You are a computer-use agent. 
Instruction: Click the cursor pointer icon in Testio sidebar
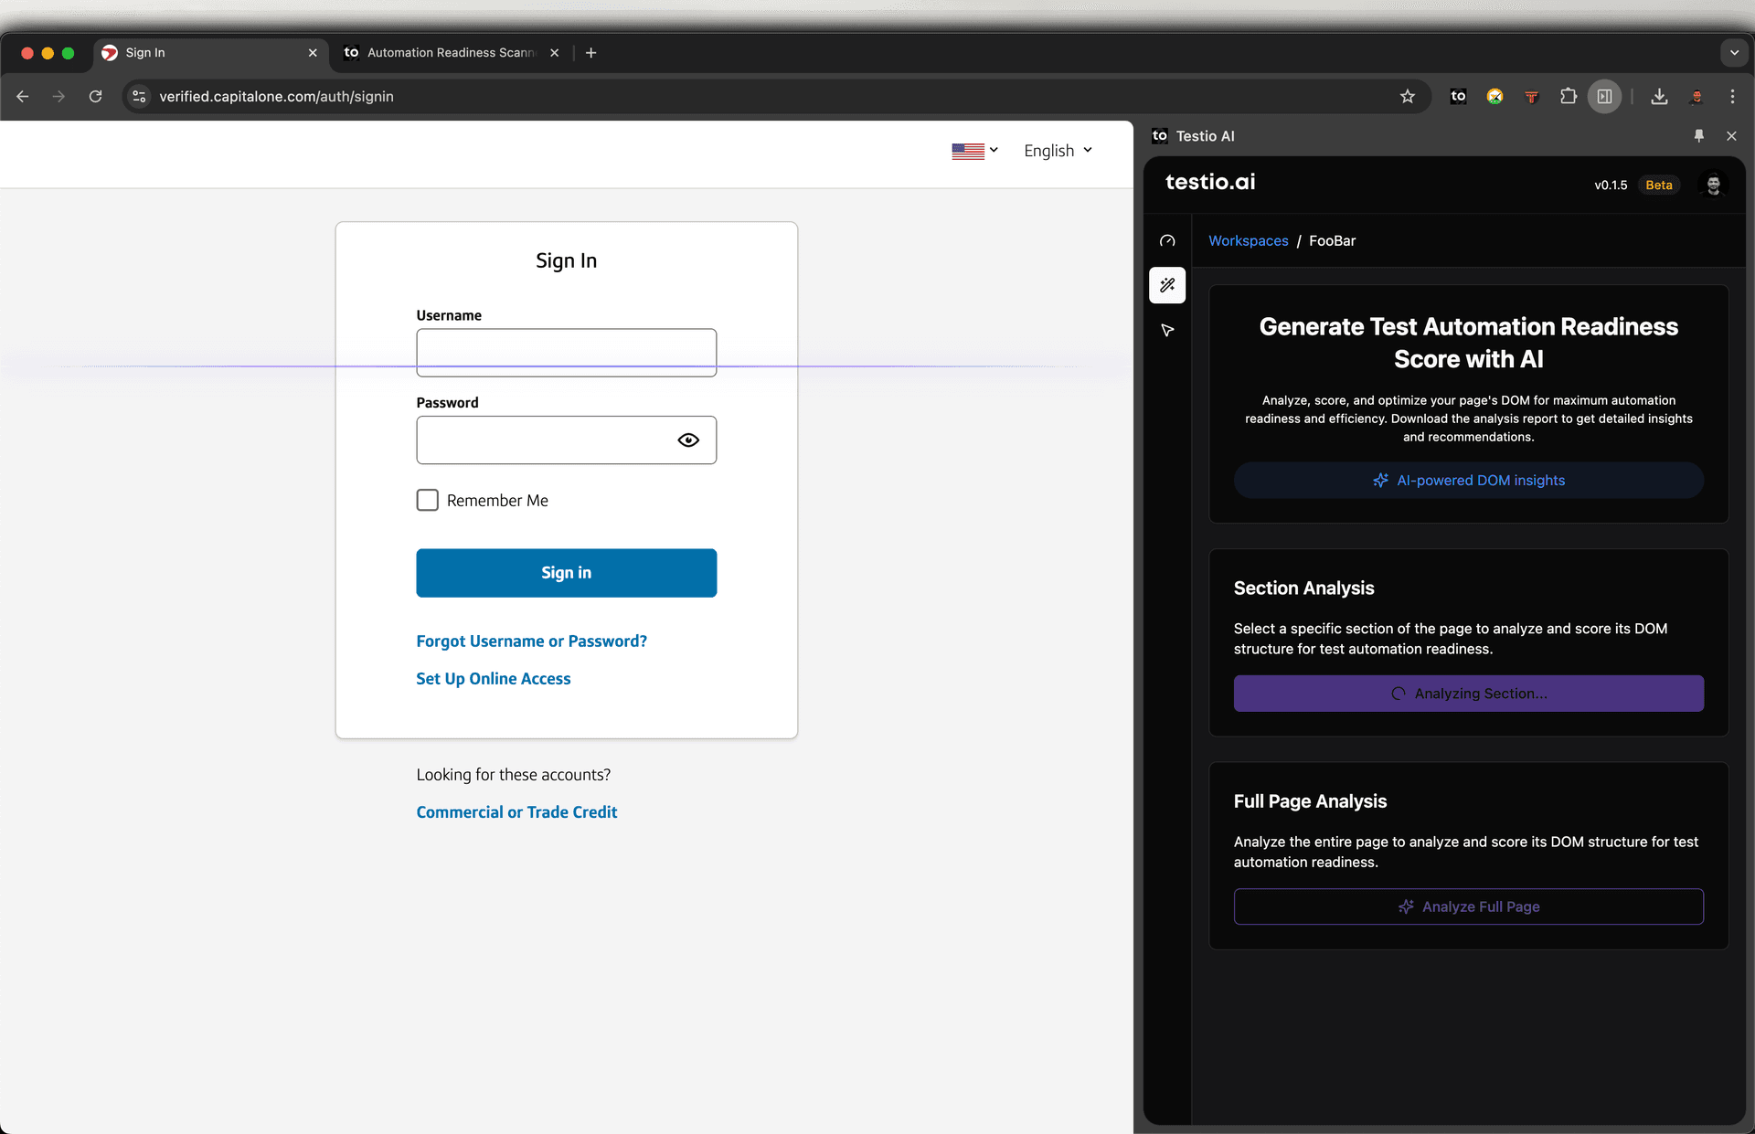(1167, 330)
